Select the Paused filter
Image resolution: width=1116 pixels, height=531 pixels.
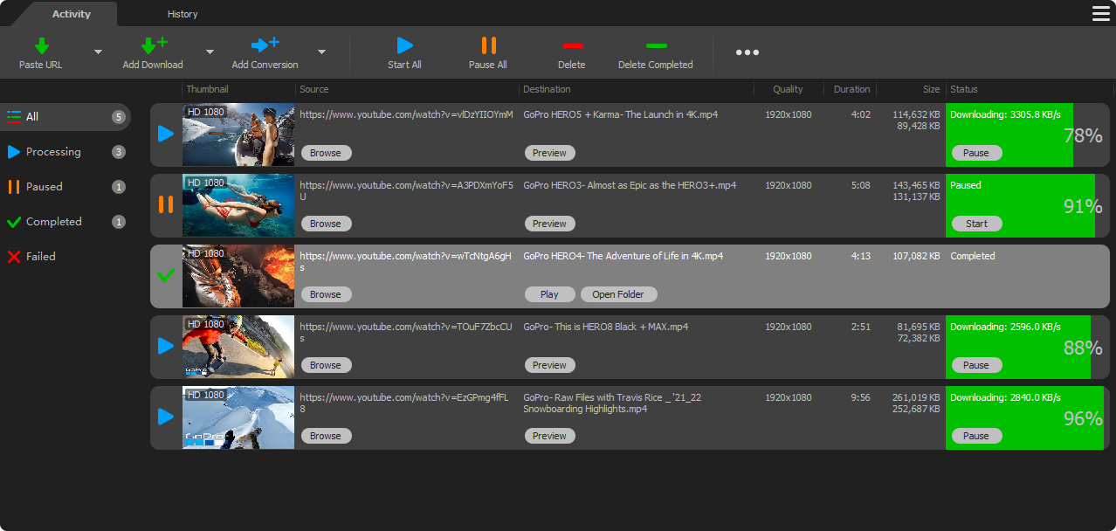point(65,187)
